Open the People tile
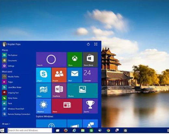The image size is (169, 134). click(59, 75)
